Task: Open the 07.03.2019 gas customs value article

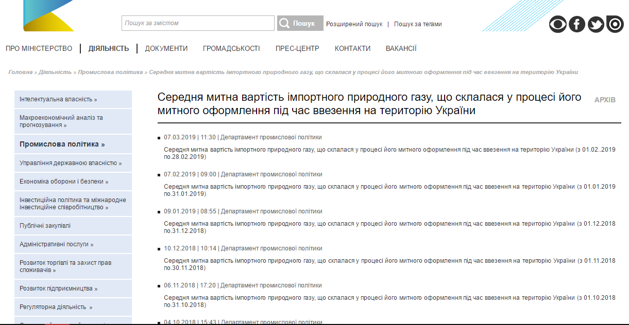Action: (368, 150)
